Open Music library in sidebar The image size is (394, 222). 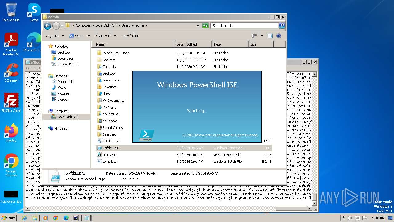62,88
